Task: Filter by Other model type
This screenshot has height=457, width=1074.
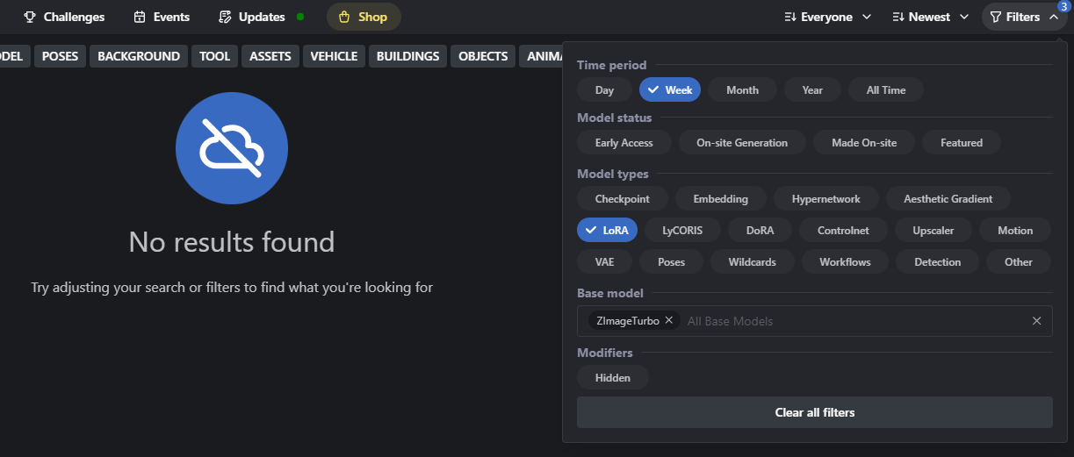Action: pyautogui.click(x=1019, y=261)
